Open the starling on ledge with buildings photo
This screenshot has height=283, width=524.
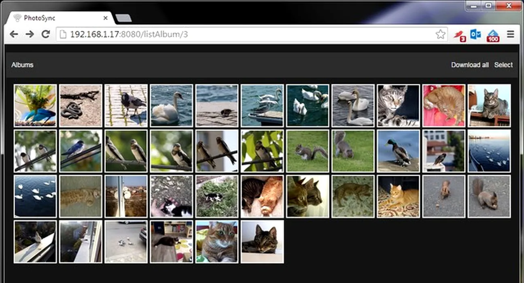click(444, 151)
